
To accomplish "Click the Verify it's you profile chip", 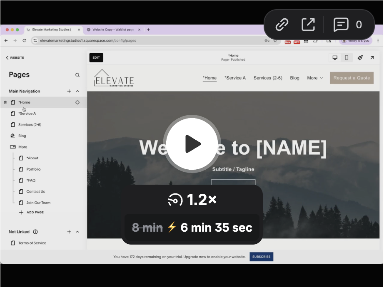I will (356, 41).
